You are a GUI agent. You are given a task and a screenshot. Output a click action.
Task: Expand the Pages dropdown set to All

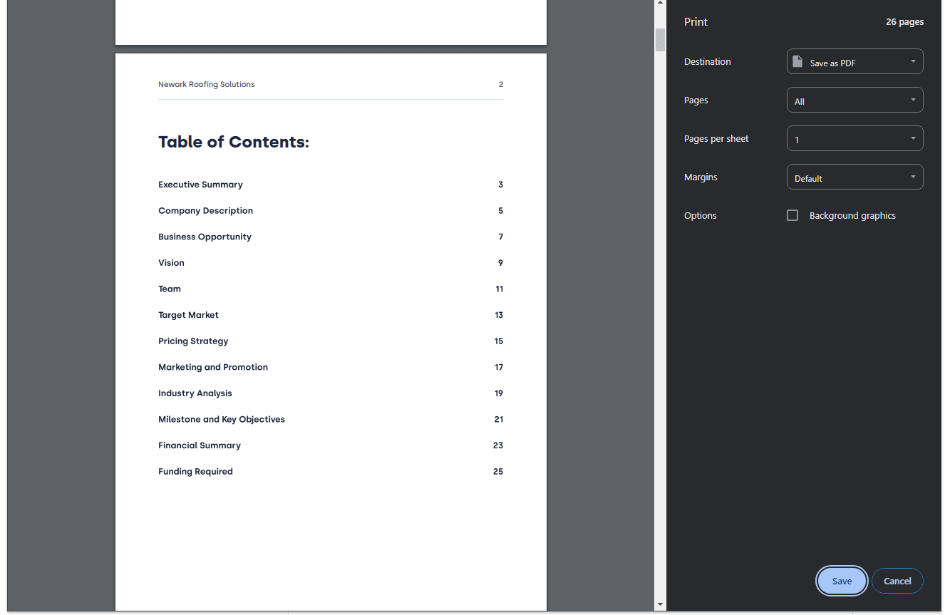click(x=854, y=100)
